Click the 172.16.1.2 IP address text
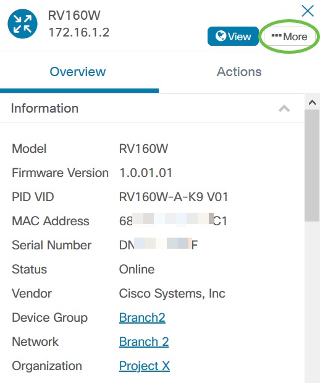The width and height of the screenshot is (320, 383). (x=79, y=33)
